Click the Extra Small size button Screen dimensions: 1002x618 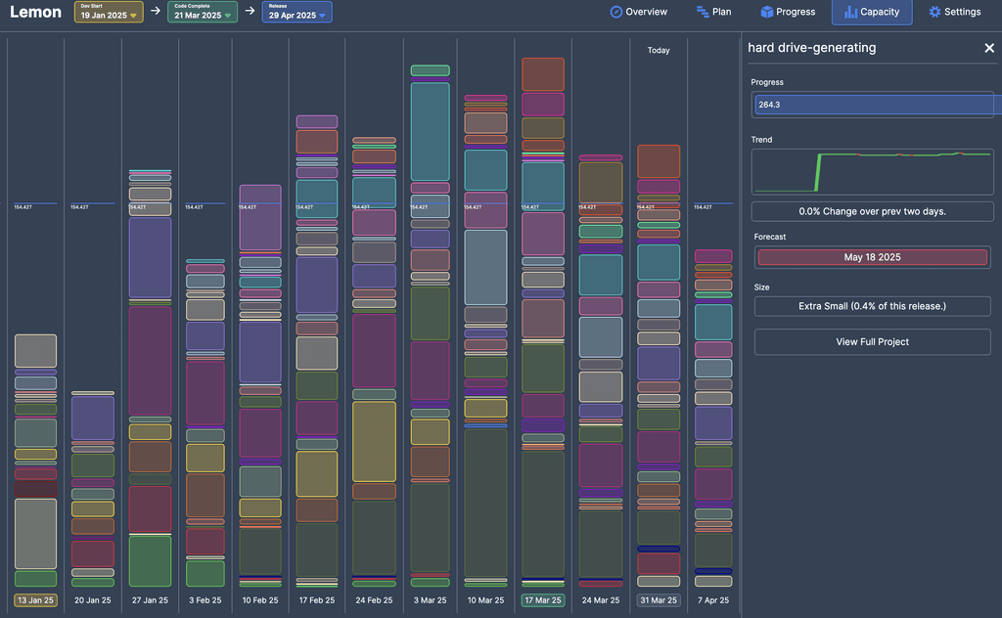point(871,306)
